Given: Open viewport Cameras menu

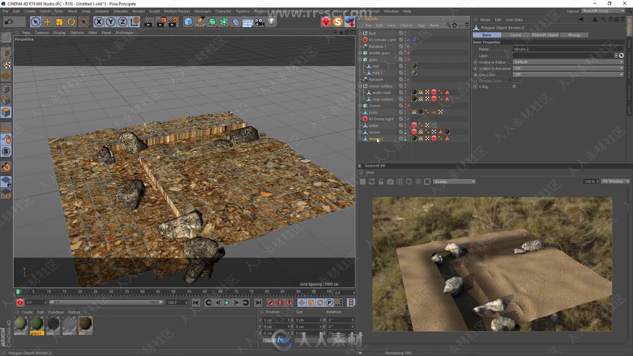Looking at the screenshot, I should [42, 33].
